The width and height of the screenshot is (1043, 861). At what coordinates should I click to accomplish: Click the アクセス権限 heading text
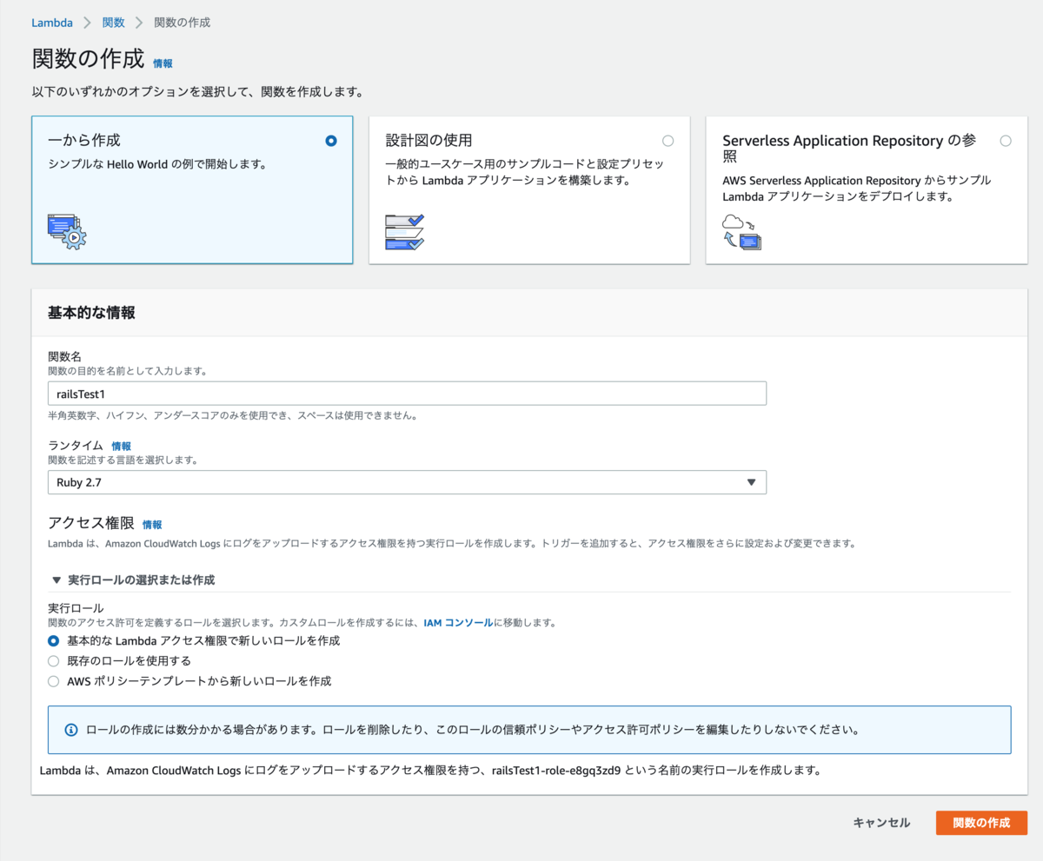(91, 524)
